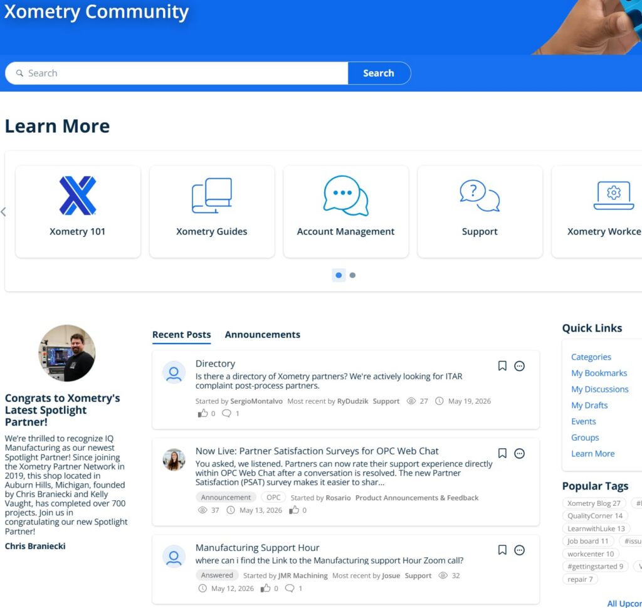This screenshot has height=608, width=642.
Task: Open the Support question bubble icon
Action: coord(480,196)
